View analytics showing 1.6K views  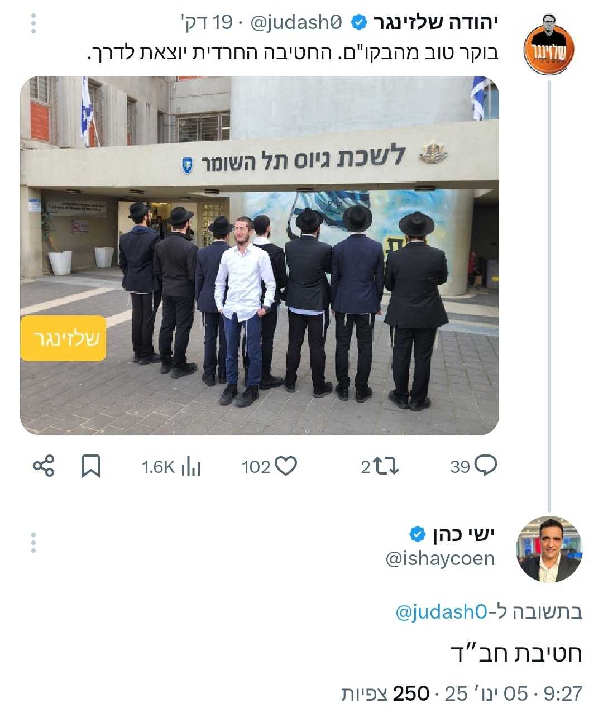click(171, 467)
